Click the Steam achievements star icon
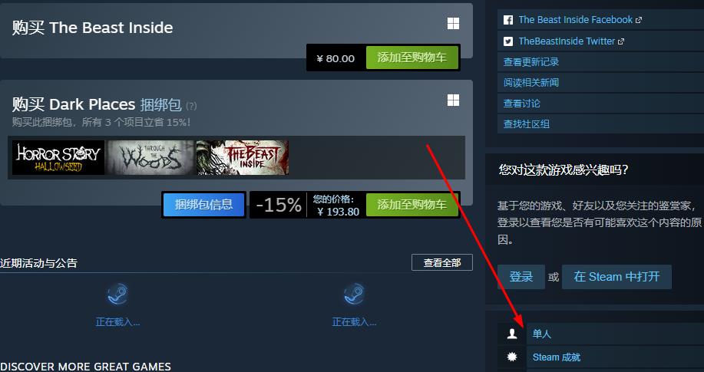Screen dimensions: 704x372 [x=512, y=357]
